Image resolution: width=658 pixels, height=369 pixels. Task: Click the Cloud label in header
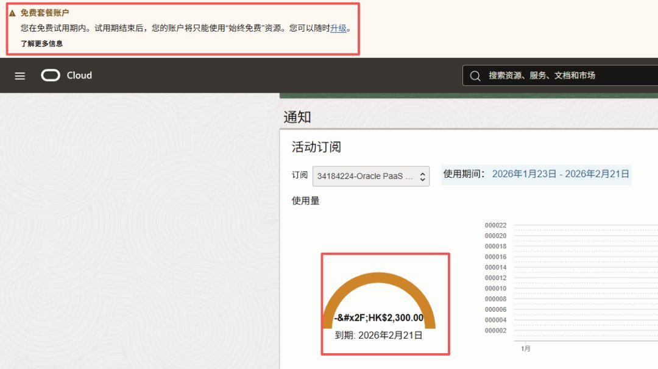coord(79,76)
